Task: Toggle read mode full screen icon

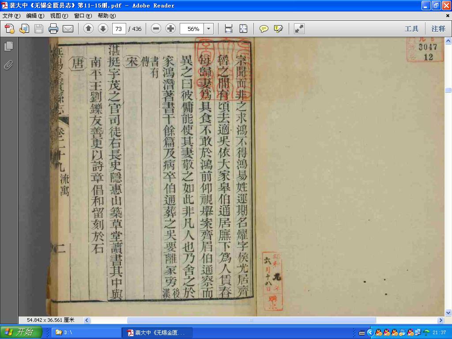Action: [299, 29]
